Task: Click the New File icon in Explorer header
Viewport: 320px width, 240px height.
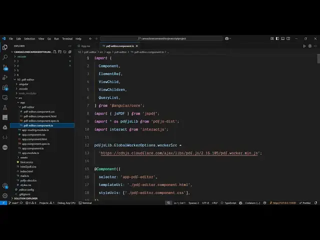Action: [55, 52]
